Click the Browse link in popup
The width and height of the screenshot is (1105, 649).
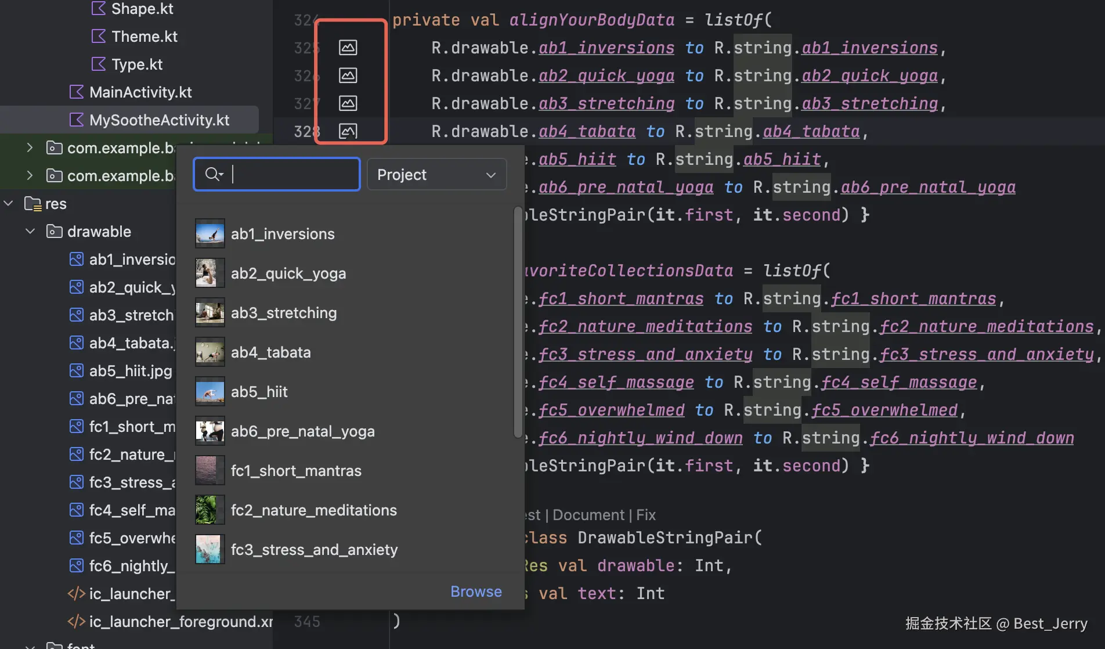coord(476,592)
